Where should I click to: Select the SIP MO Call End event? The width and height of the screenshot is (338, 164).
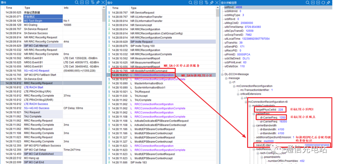(x=51, y=162)
